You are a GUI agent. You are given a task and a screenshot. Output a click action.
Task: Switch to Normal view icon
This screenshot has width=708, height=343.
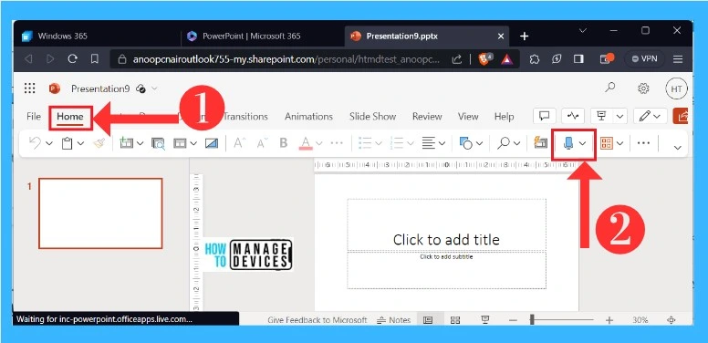[x=428, y=320]
